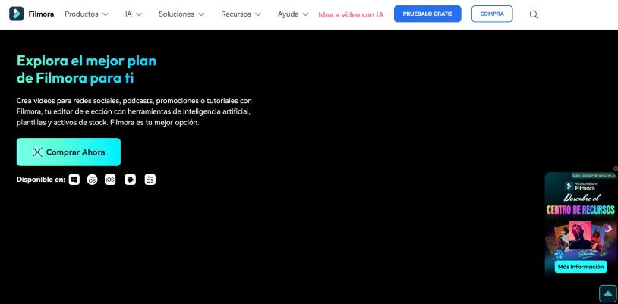Open the Idea a video con IA link

pos(351,14)
